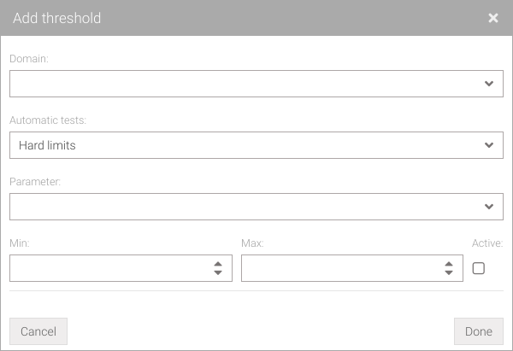This screenshot has height=351, width=513.
Task: Click the Parameter: label text
Action: pyautogui.click(x=35, y=182)
